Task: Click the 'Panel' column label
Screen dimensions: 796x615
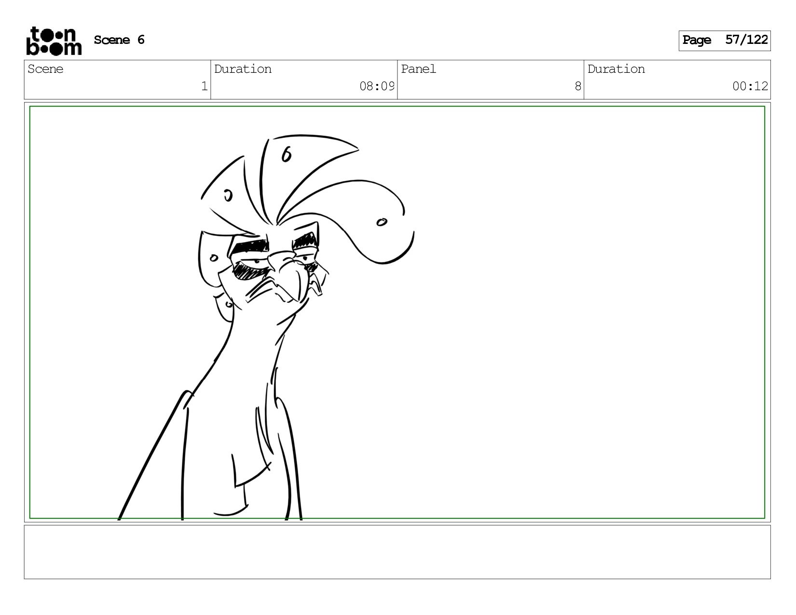Action: (x=418, y=69)
